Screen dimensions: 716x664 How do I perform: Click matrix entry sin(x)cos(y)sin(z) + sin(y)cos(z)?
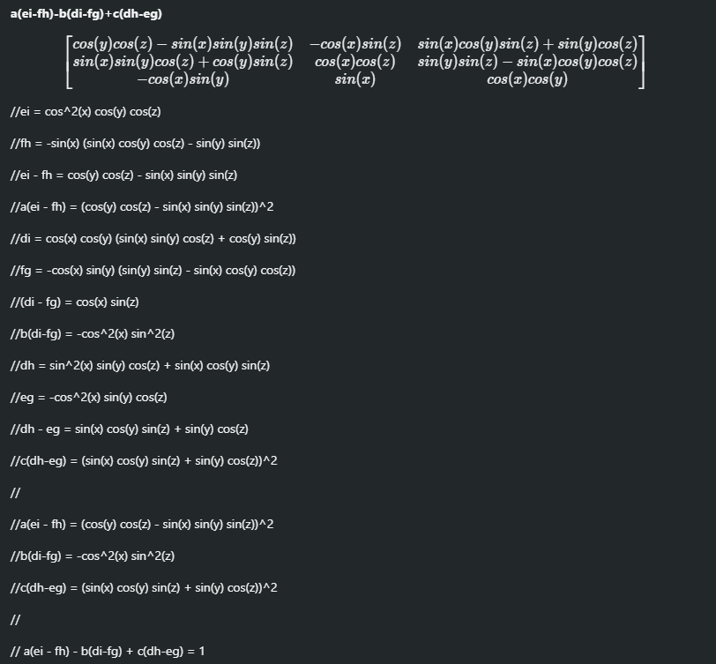point(527,43)
